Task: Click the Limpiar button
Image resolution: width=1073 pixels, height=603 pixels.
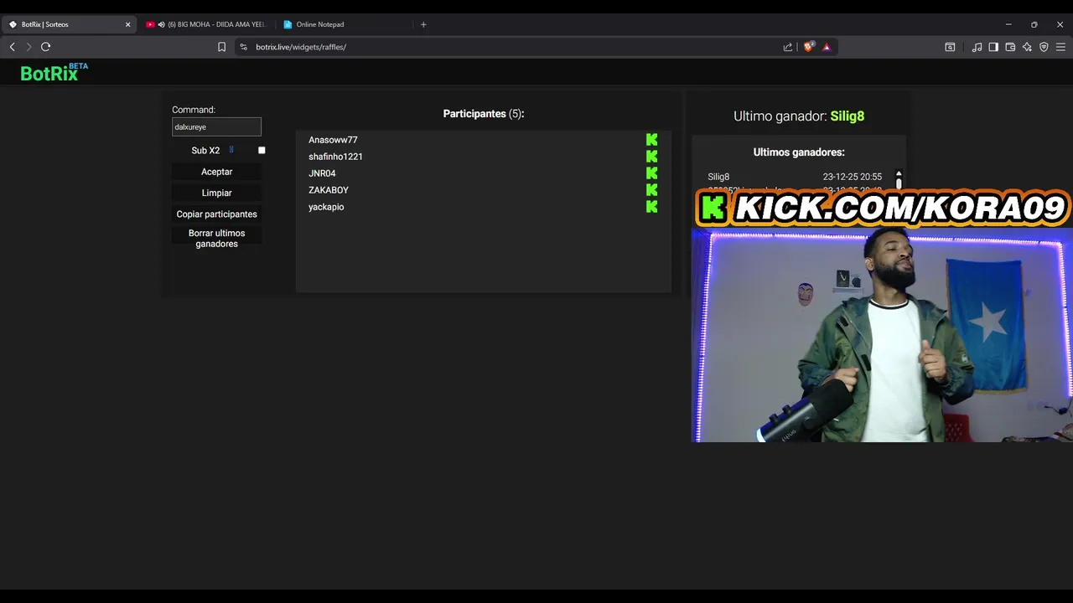Action: pos(216,193)
